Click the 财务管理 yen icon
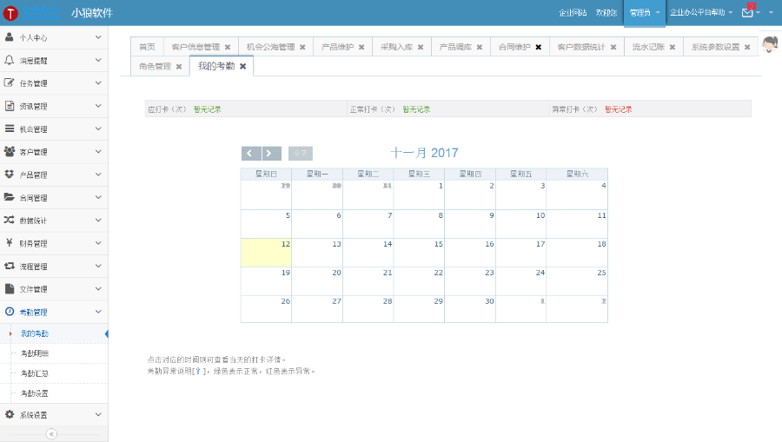 tap(9, 242)
